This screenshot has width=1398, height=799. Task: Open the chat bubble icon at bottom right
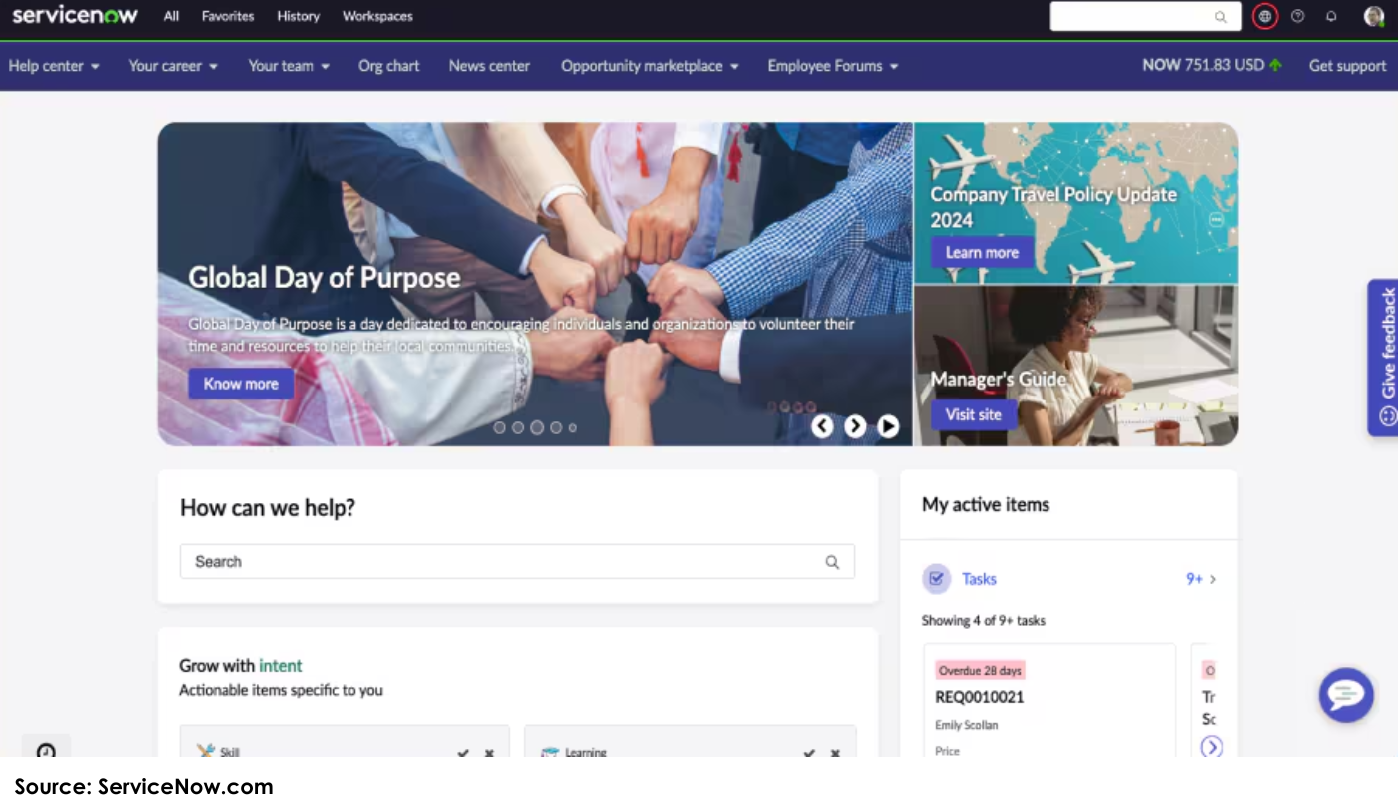coord(1346,695)
